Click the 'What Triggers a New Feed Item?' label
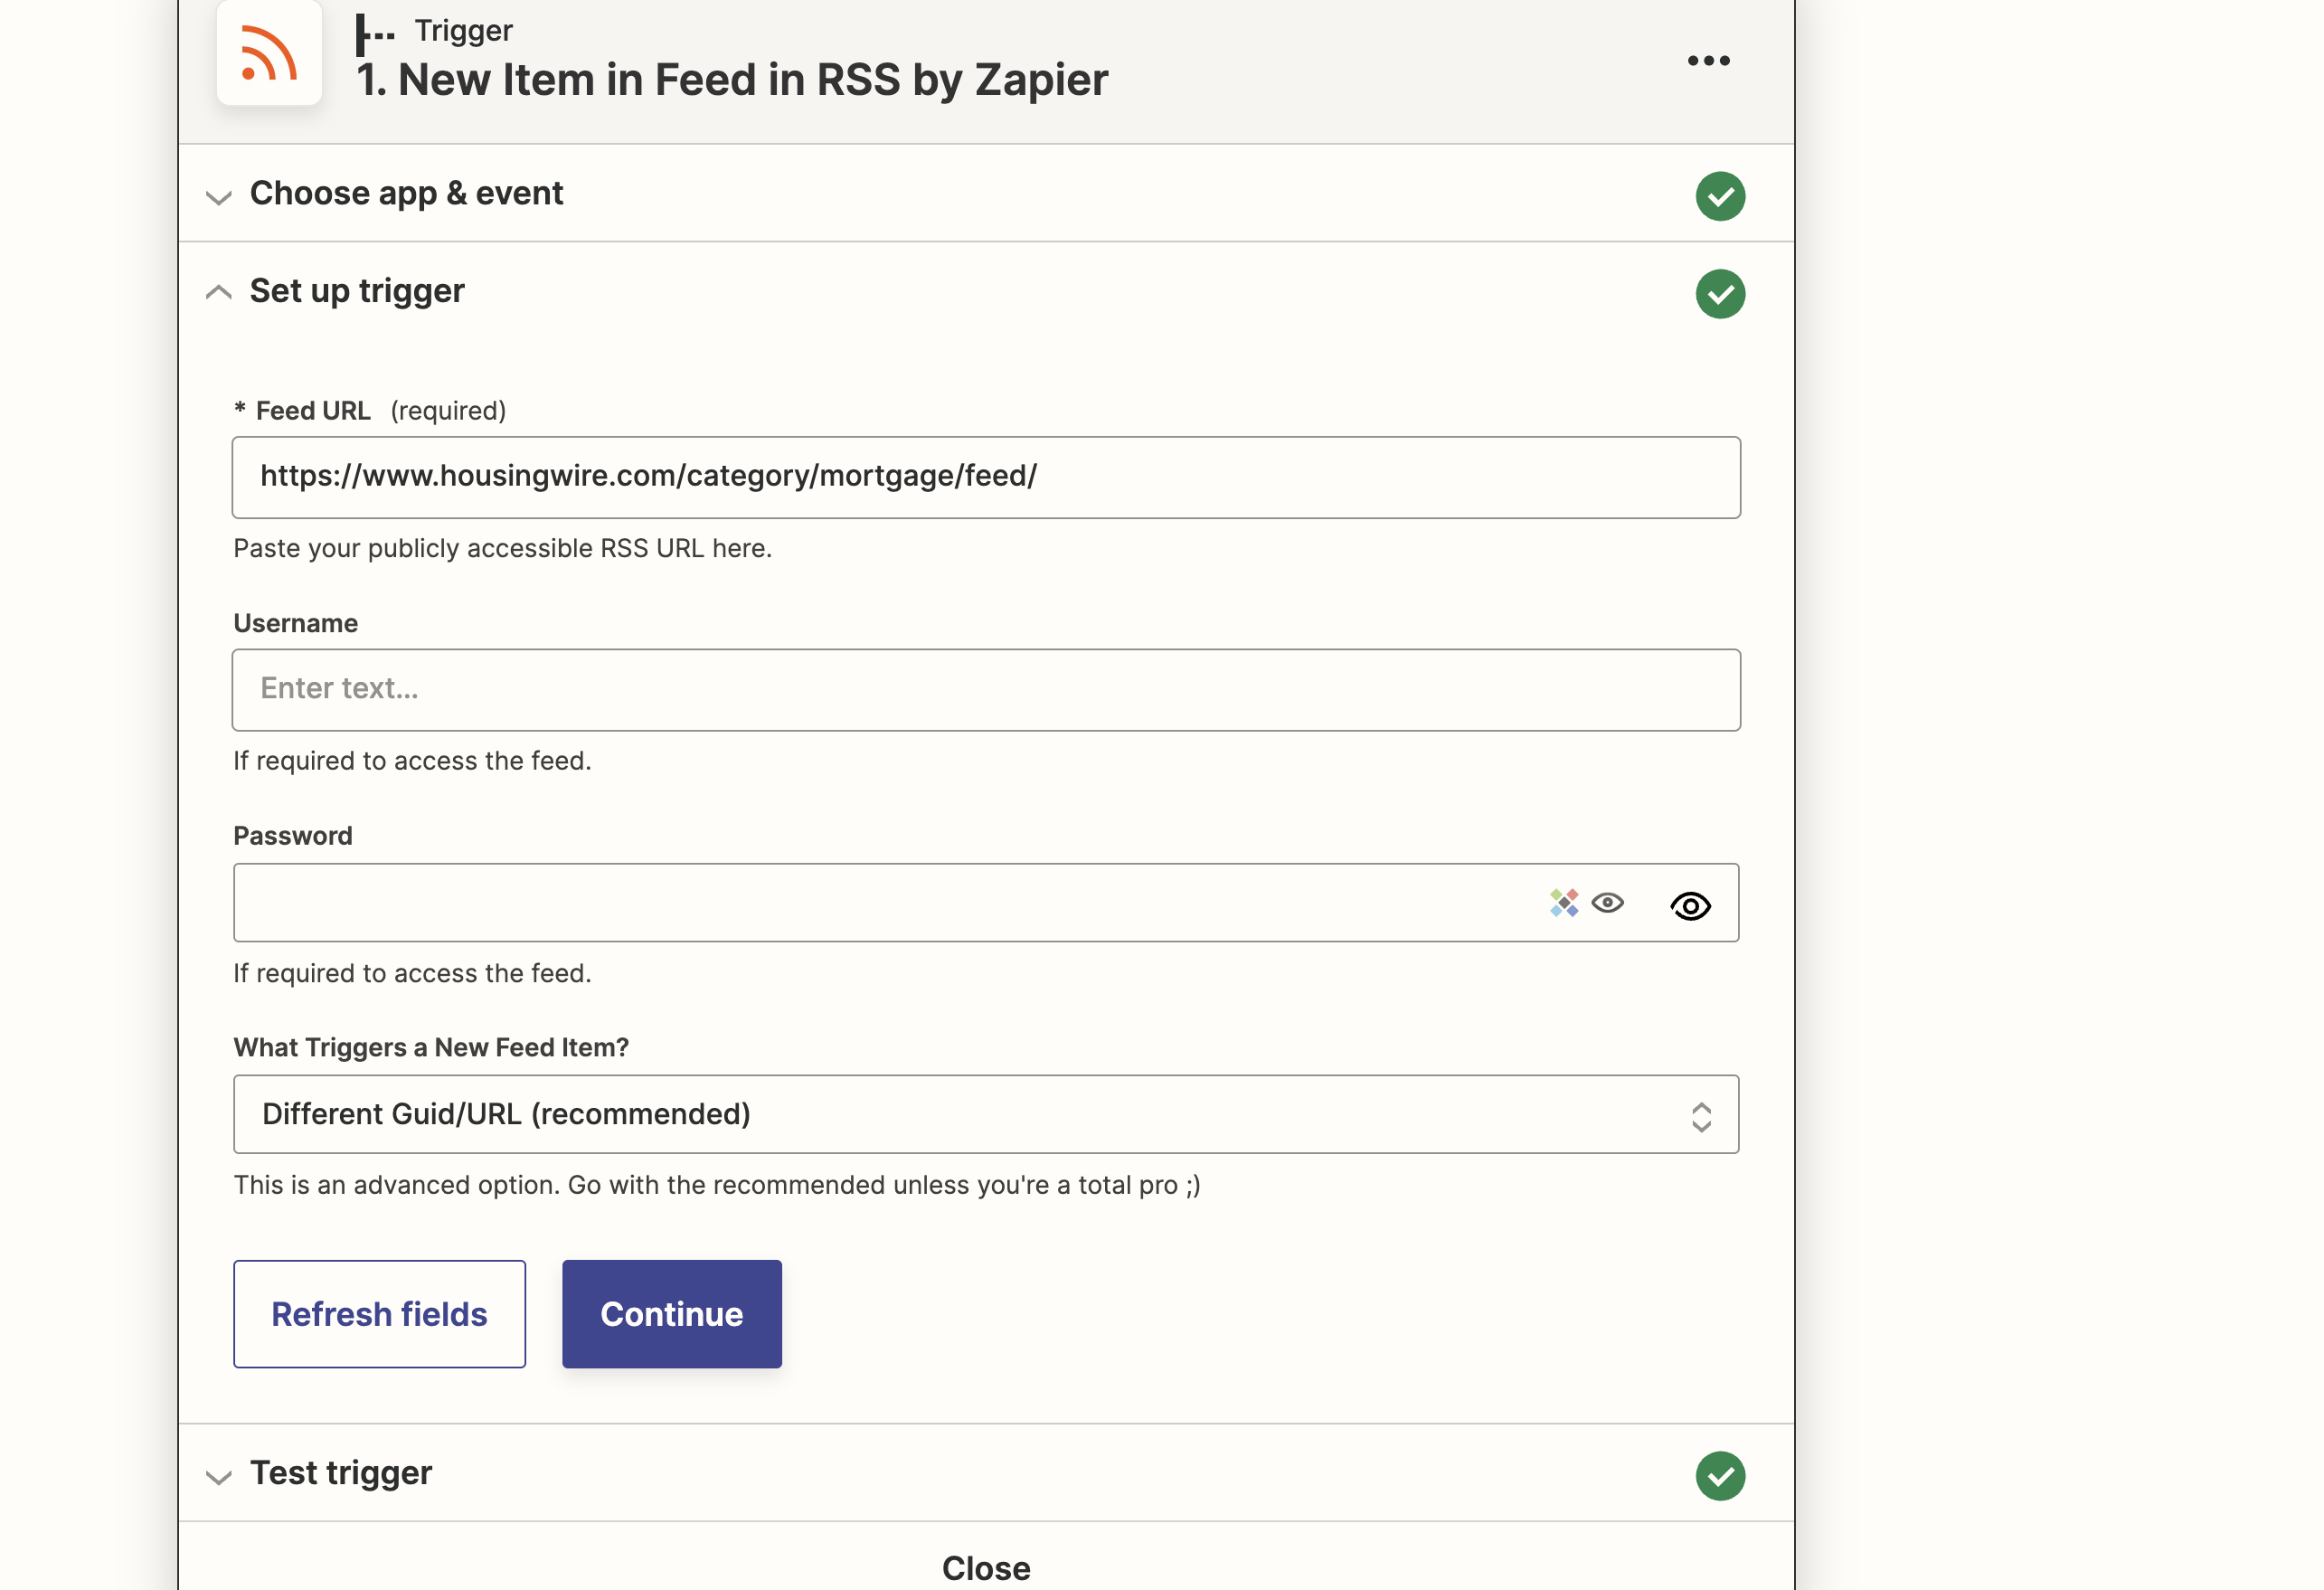Viewport: 2324px width, 1590px height. pos(431,1047)
